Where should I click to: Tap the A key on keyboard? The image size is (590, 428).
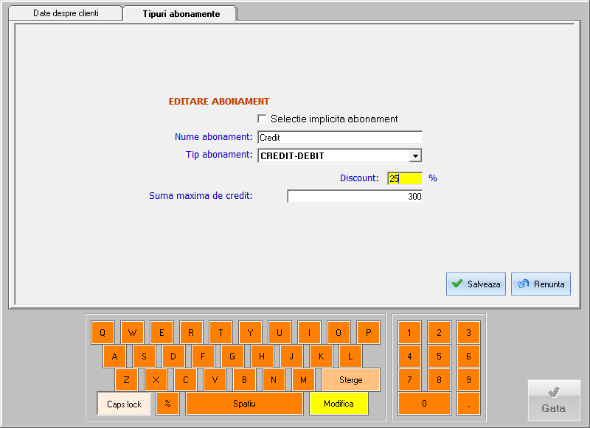(x=114, y=357)
